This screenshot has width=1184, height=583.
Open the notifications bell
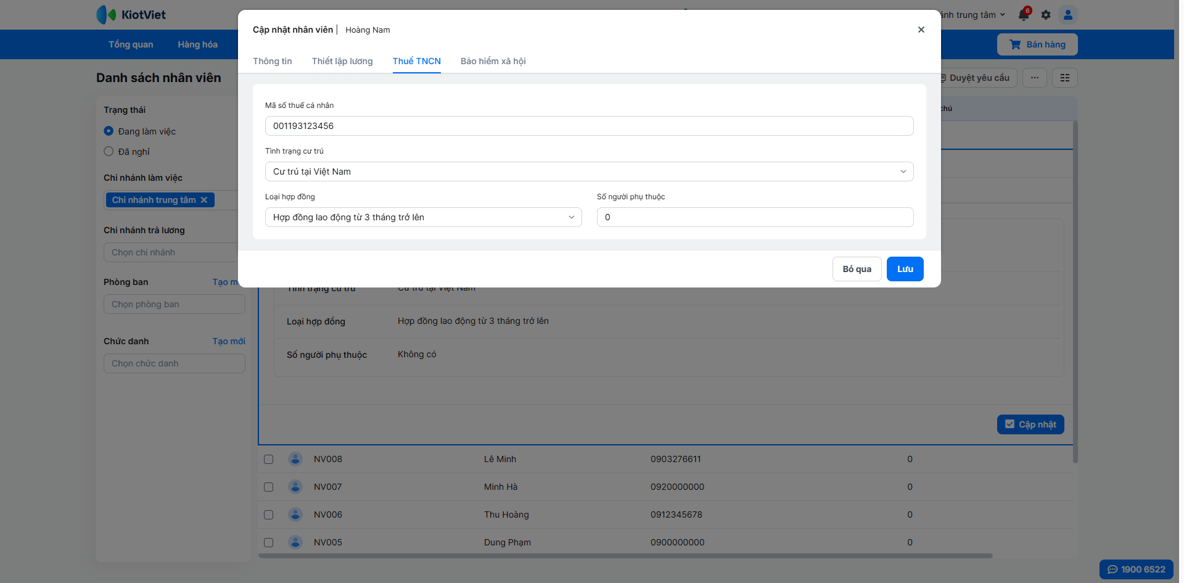click(x=1024, y=14)
